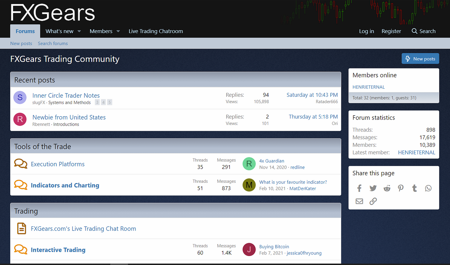Open Rbennett avatar marked R
Screen dimensions: 450x265
[20, 119]
